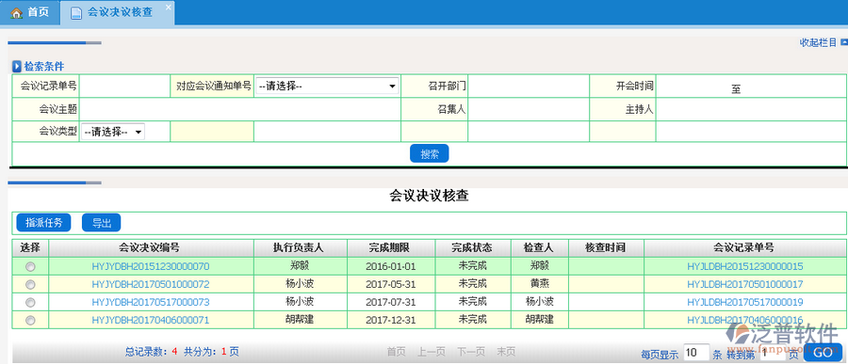Open meeting record HYJLDBH20170406000016
This screenshot has width=848, height=364.
point(744,320)
